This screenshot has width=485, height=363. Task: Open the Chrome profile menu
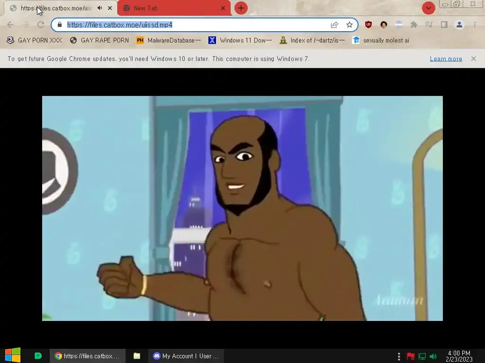click(459, 25)
